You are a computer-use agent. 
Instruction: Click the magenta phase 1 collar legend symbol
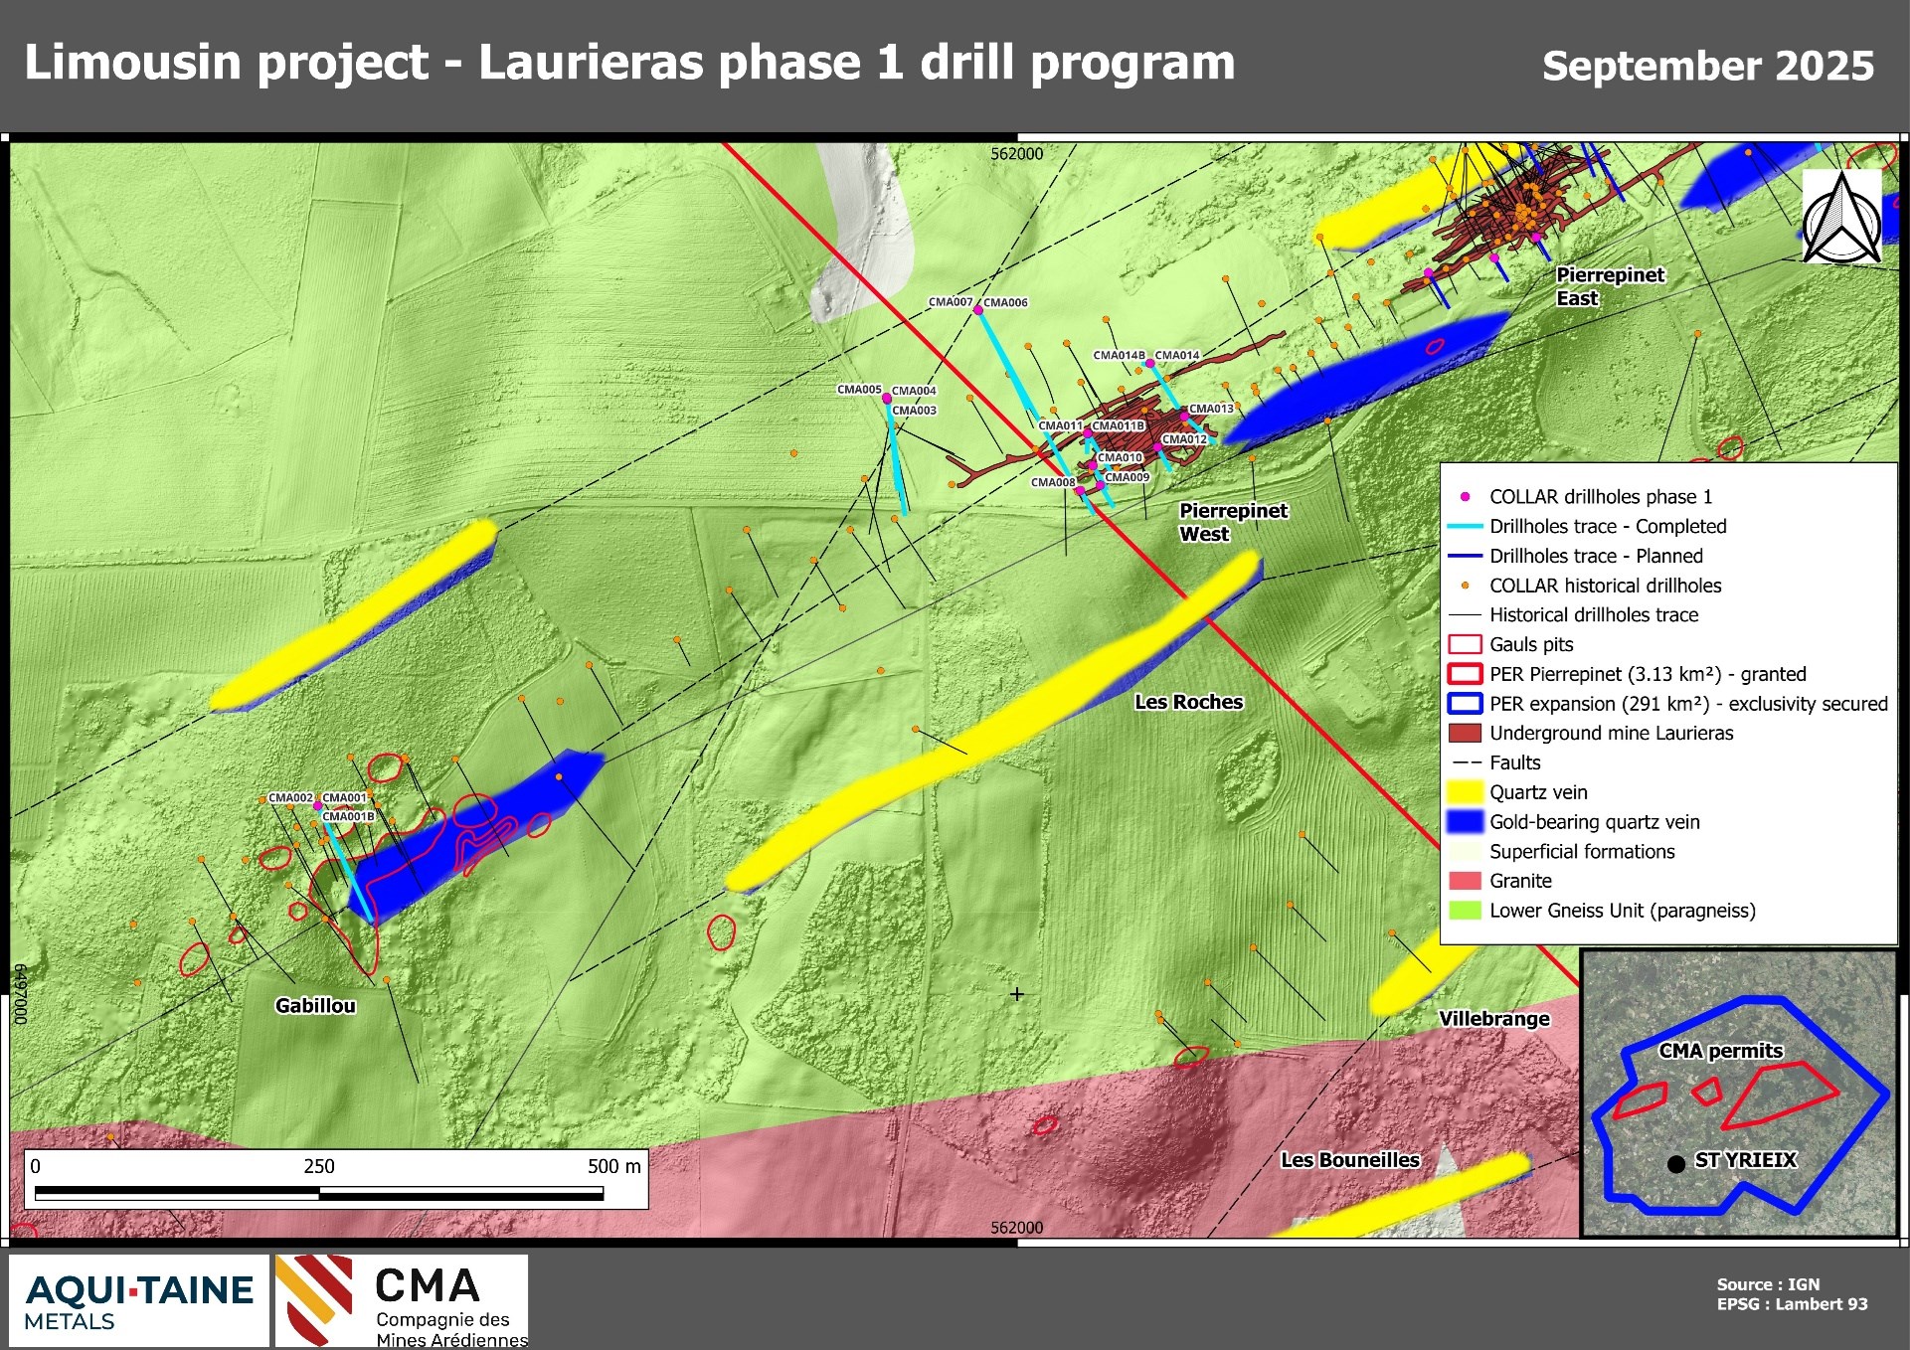1465,496
